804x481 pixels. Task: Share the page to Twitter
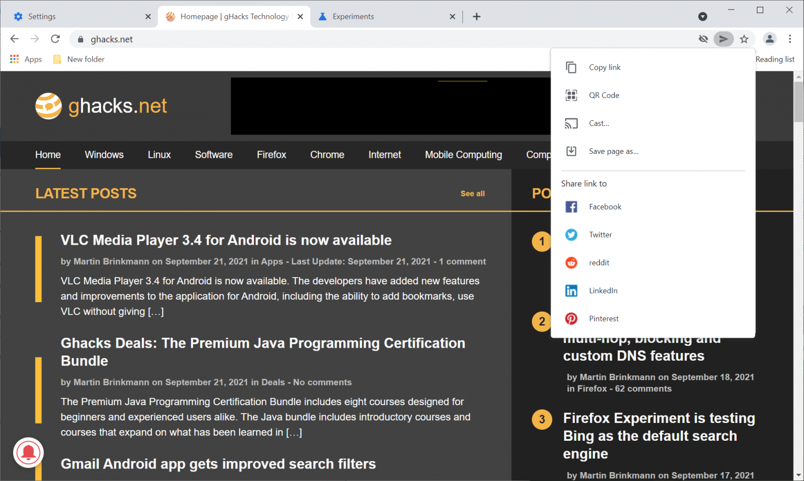(571, 235)
